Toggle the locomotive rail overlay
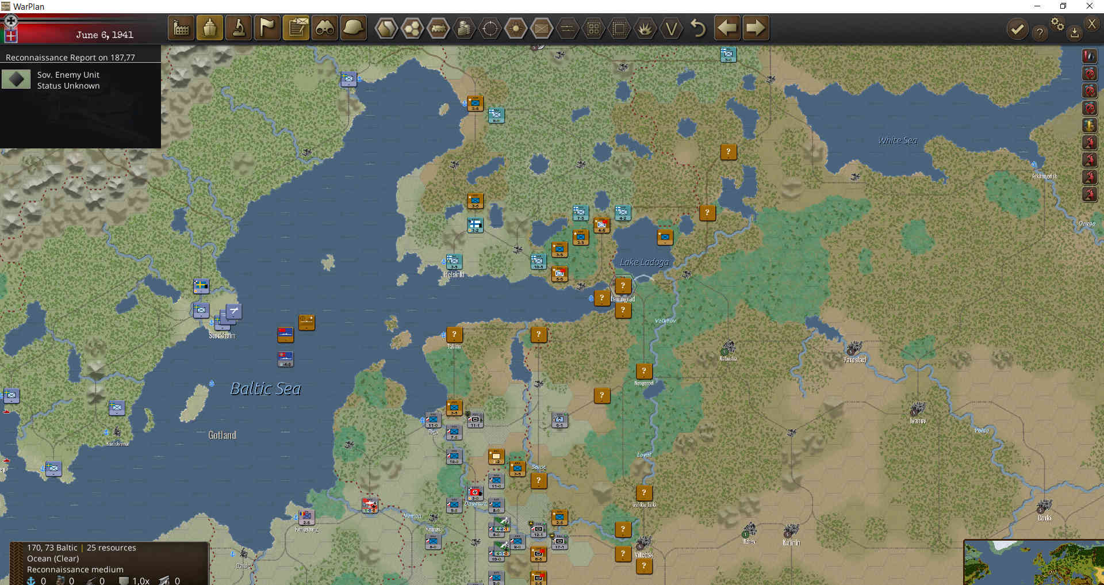 [438, 28]
